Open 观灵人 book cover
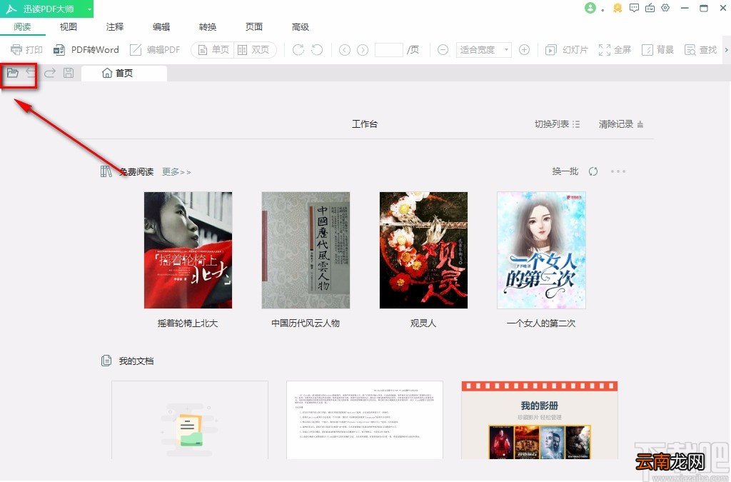The height and width of the screenshot is (482, 731). pos(423,250)
